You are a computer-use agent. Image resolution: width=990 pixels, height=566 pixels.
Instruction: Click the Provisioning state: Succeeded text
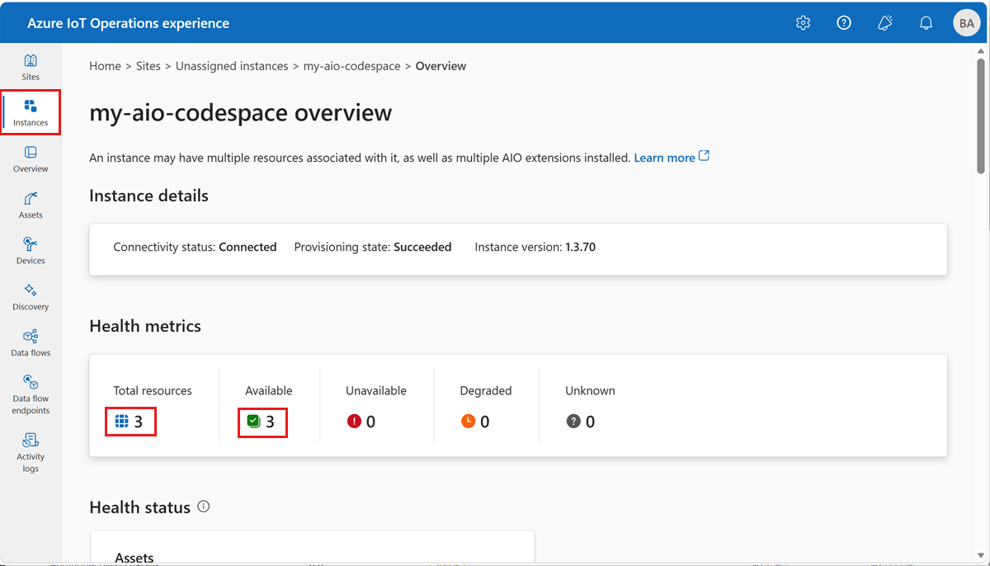373,247
